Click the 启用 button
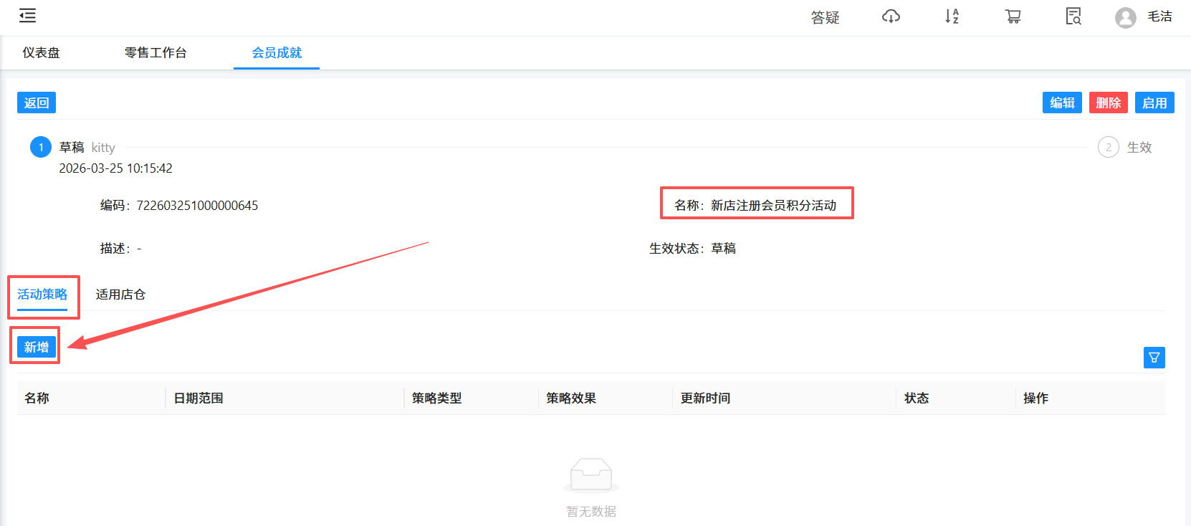 (1154, 103)
